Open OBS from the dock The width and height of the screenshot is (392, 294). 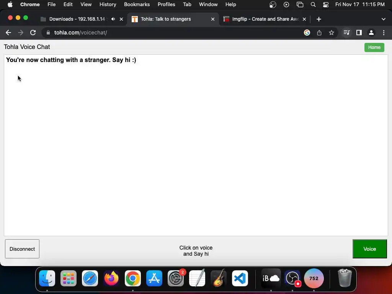coord(292,278)
